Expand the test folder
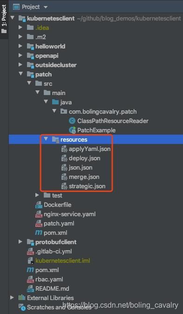 37,195
